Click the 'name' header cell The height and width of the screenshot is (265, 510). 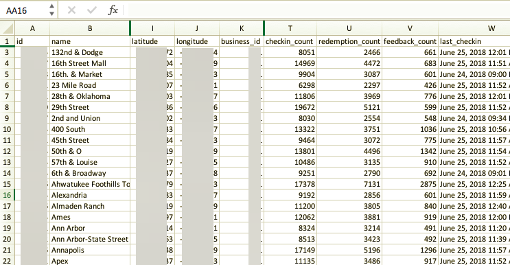coord(90,41)
